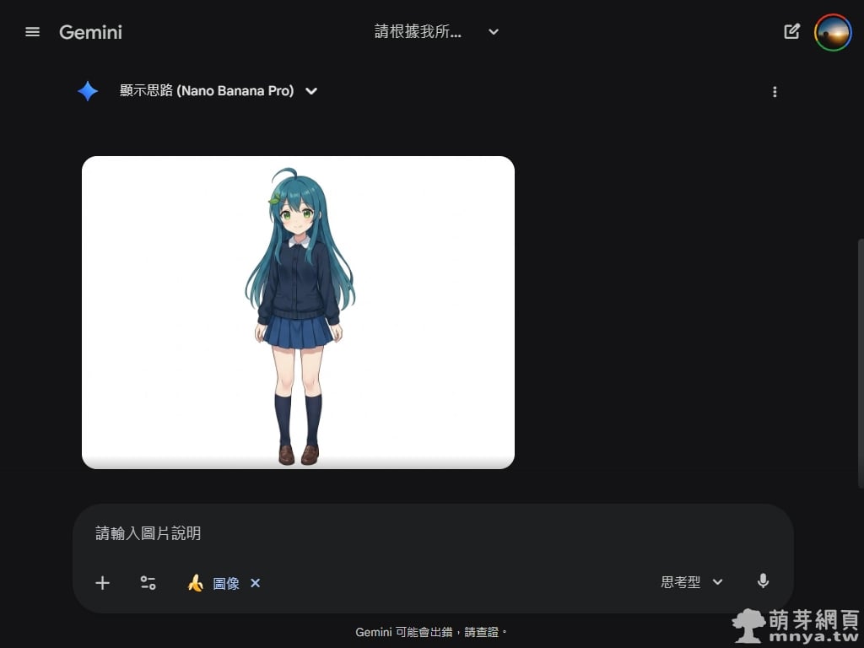Click the 請輸入圖片說明 prompt input field
864x648 pixels.
pos(422,533)
